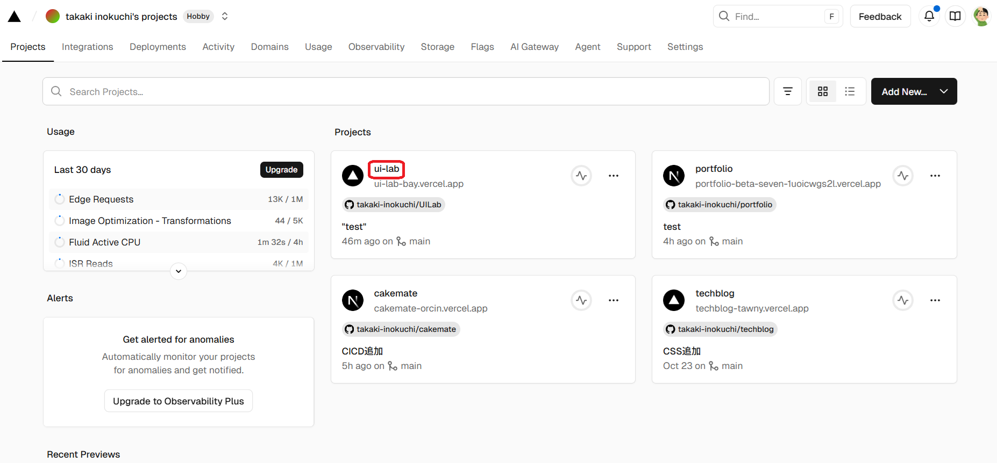This screenshot has width=997, height=463.
Task: Open the ui-lab project name
Action: 387,169
